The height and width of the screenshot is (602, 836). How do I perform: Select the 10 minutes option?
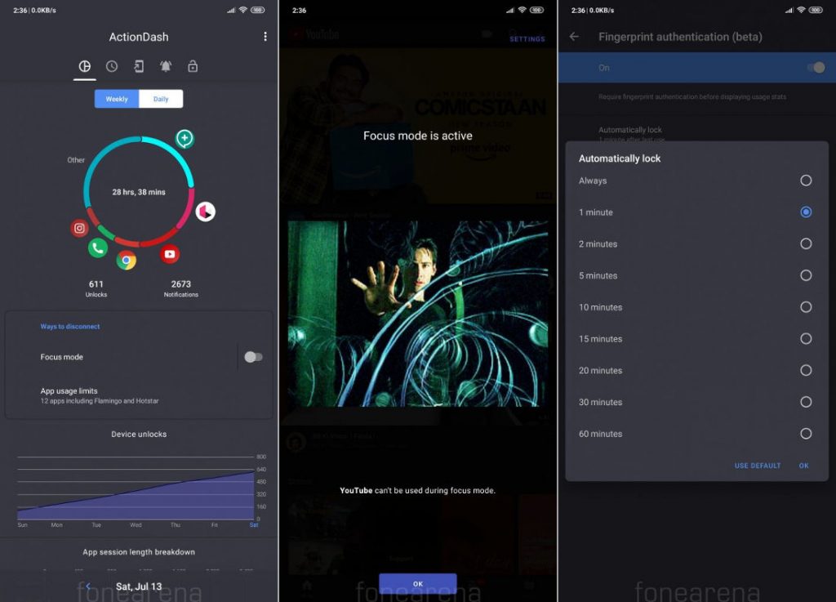coord(696,307)
